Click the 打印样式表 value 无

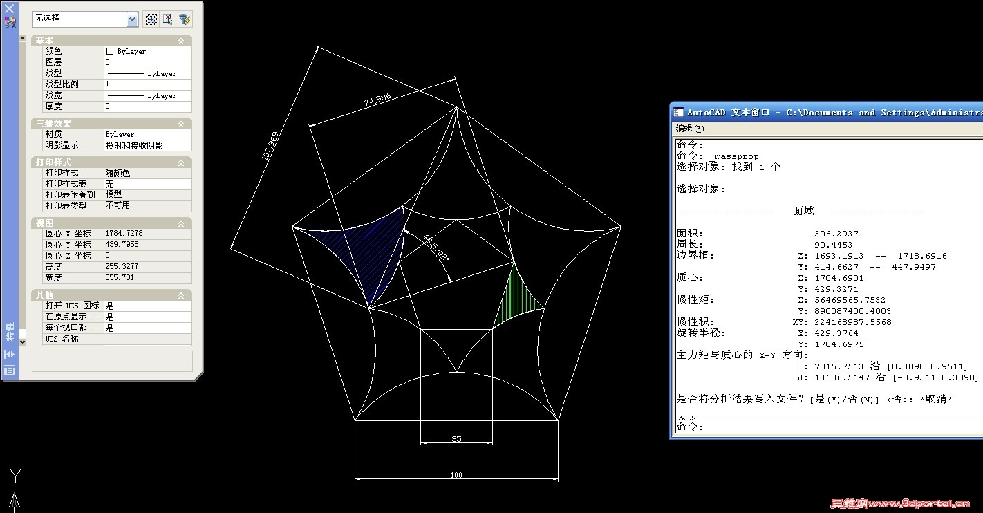coord(148,184)
